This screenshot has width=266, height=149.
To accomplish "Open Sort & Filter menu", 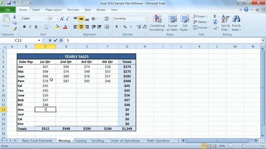I will 225,23.
